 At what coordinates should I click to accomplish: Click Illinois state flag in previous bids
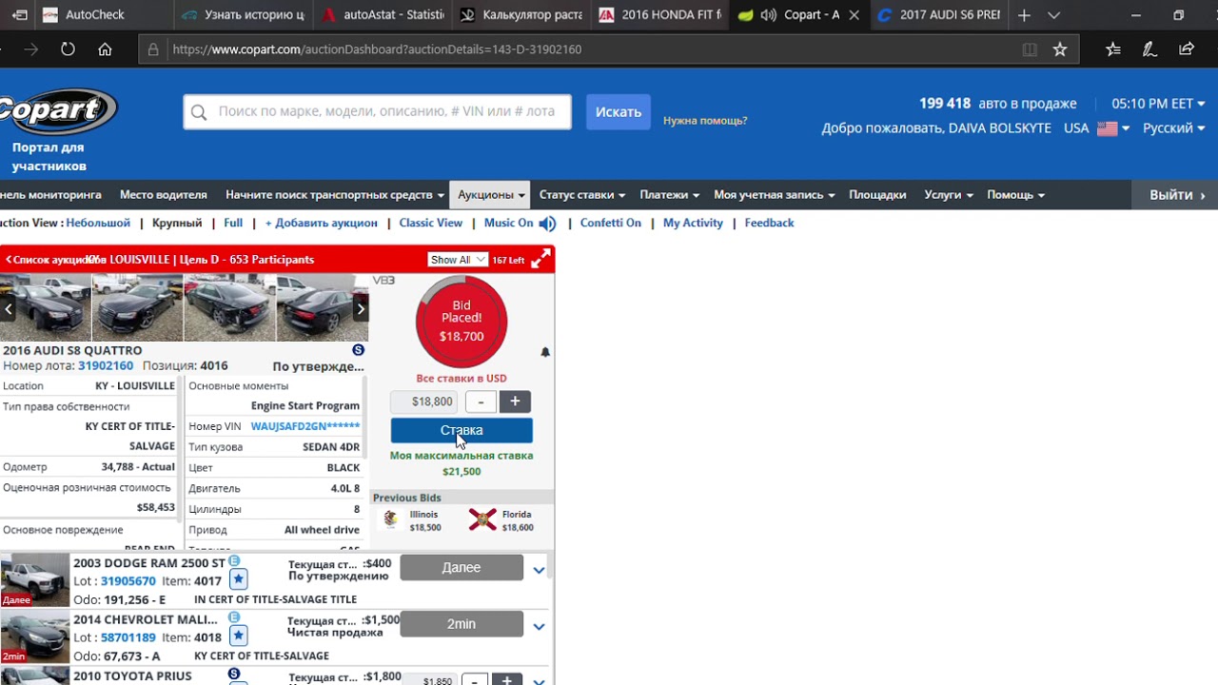(391, 519)
